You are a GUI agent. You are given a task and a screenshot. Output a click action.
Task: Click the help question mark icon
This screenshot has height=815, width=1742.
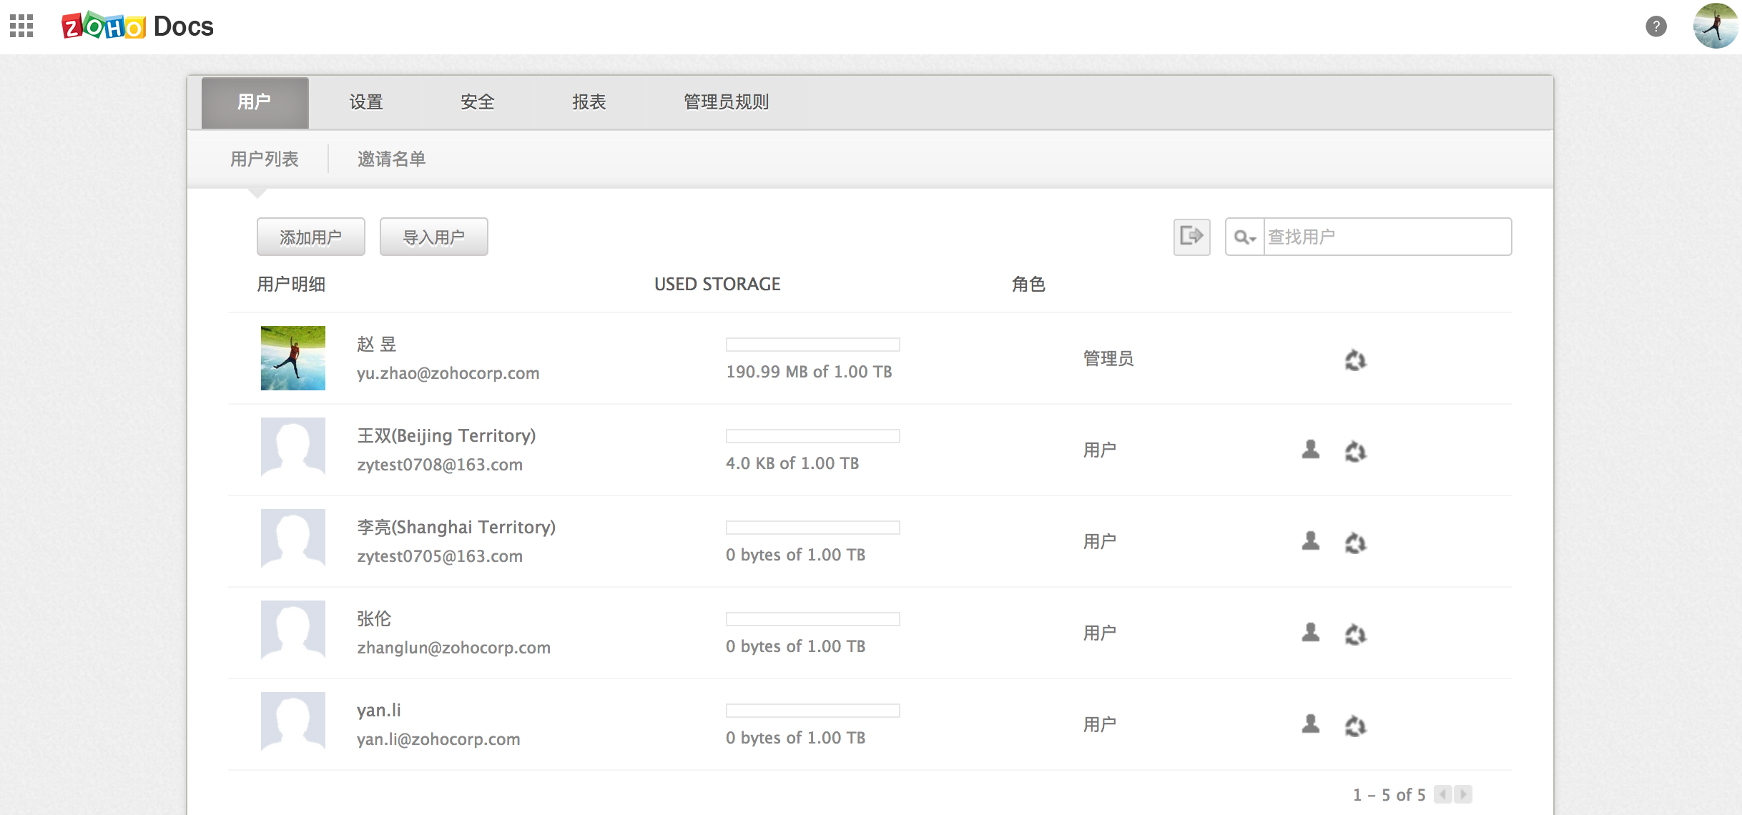pos(1655,26)
